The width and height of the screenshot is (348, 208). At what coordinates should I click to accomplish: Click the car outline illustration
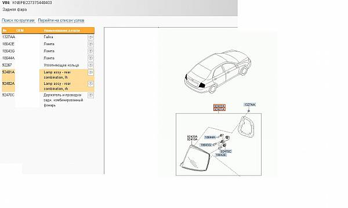[217, 72]
